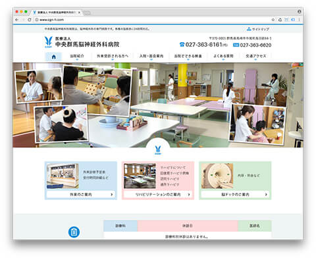Click the browser back arrow
316x258 pixels.
click(x=17, y=20)
